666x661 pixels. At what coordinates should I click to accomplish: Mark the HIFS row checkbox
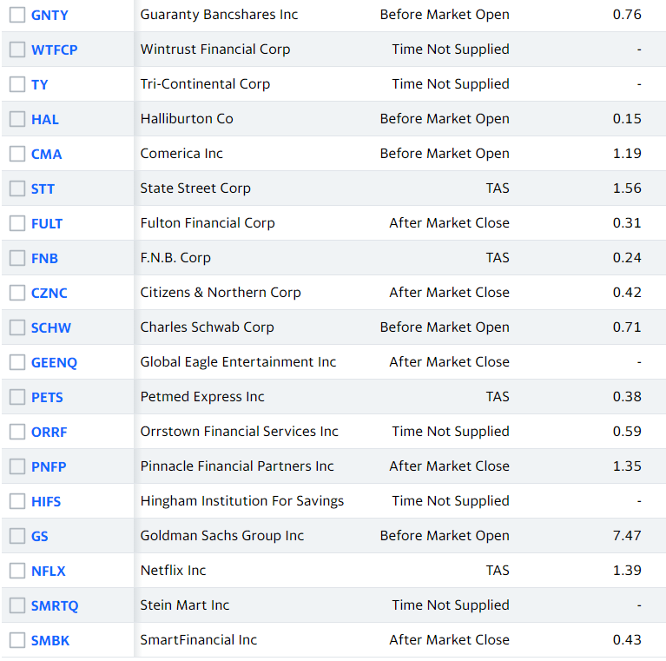17,501
